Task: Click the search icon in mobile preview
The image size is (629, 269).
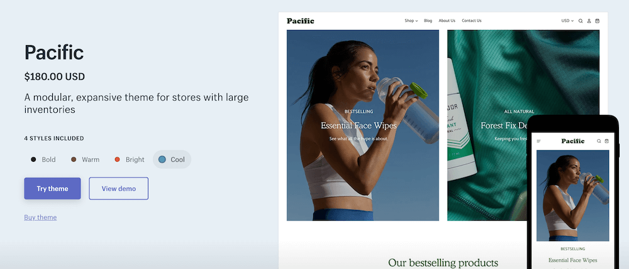Action: (599, 141)
